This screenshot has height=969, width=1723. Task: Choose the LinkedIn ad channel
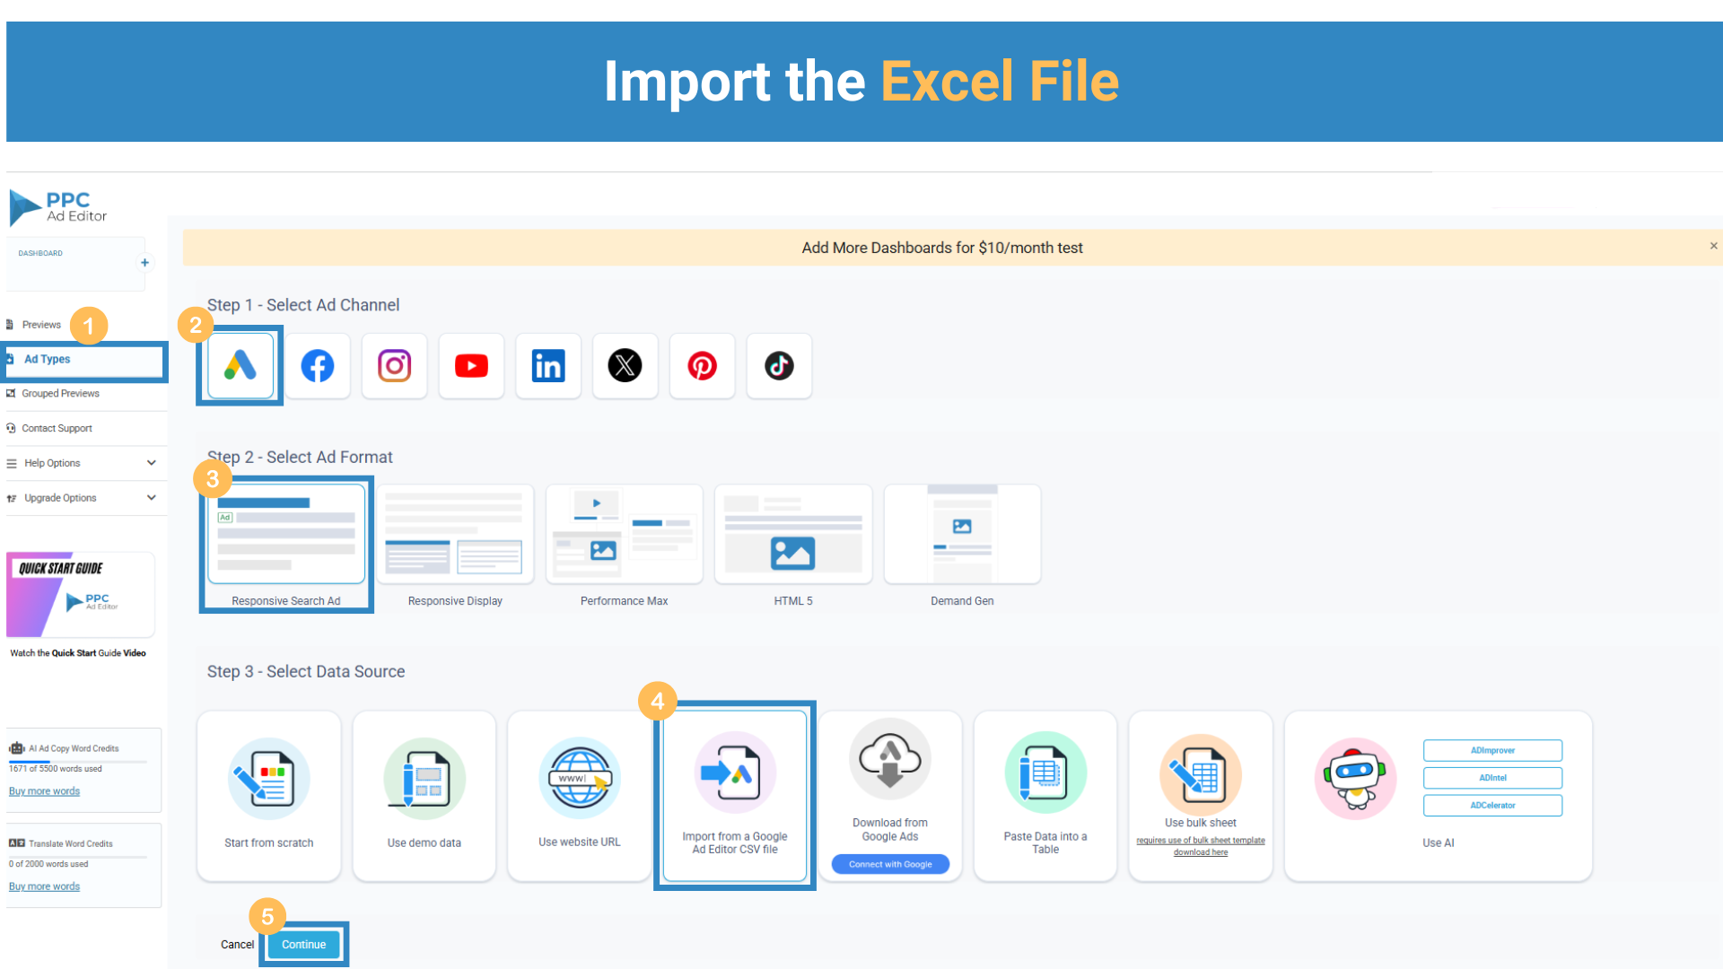548,366
